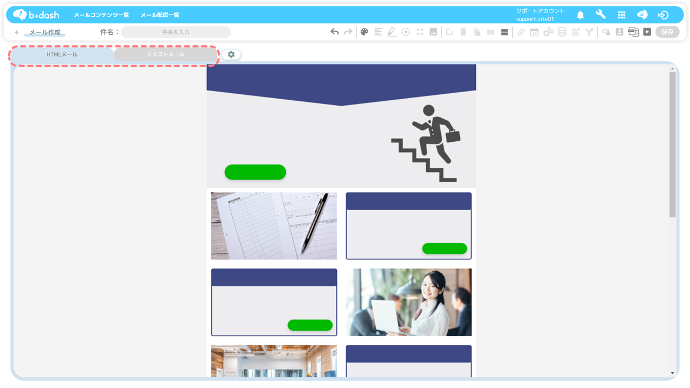Click the scrollbar down arrow
Viewport: 690px width, 388px height.
672,373
